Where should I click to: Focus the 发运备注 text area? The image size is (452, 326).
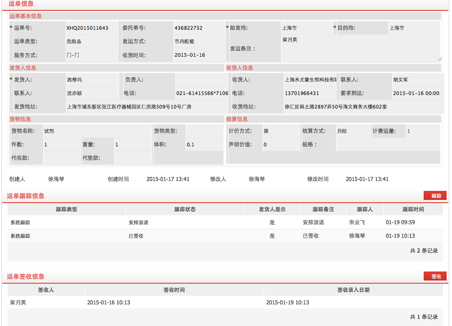pyautogui.click(x=361, y=48)
